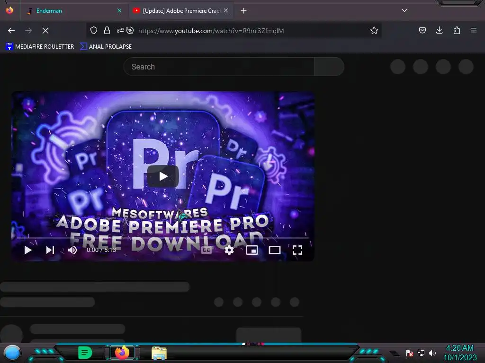
Task: Enable miniplayer mode
Action: (252, 250)
